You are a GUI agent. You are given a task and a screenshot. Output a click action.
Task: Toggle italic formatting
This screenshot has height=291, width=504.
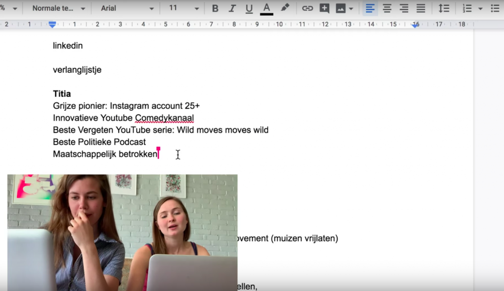tap(232, 8)
